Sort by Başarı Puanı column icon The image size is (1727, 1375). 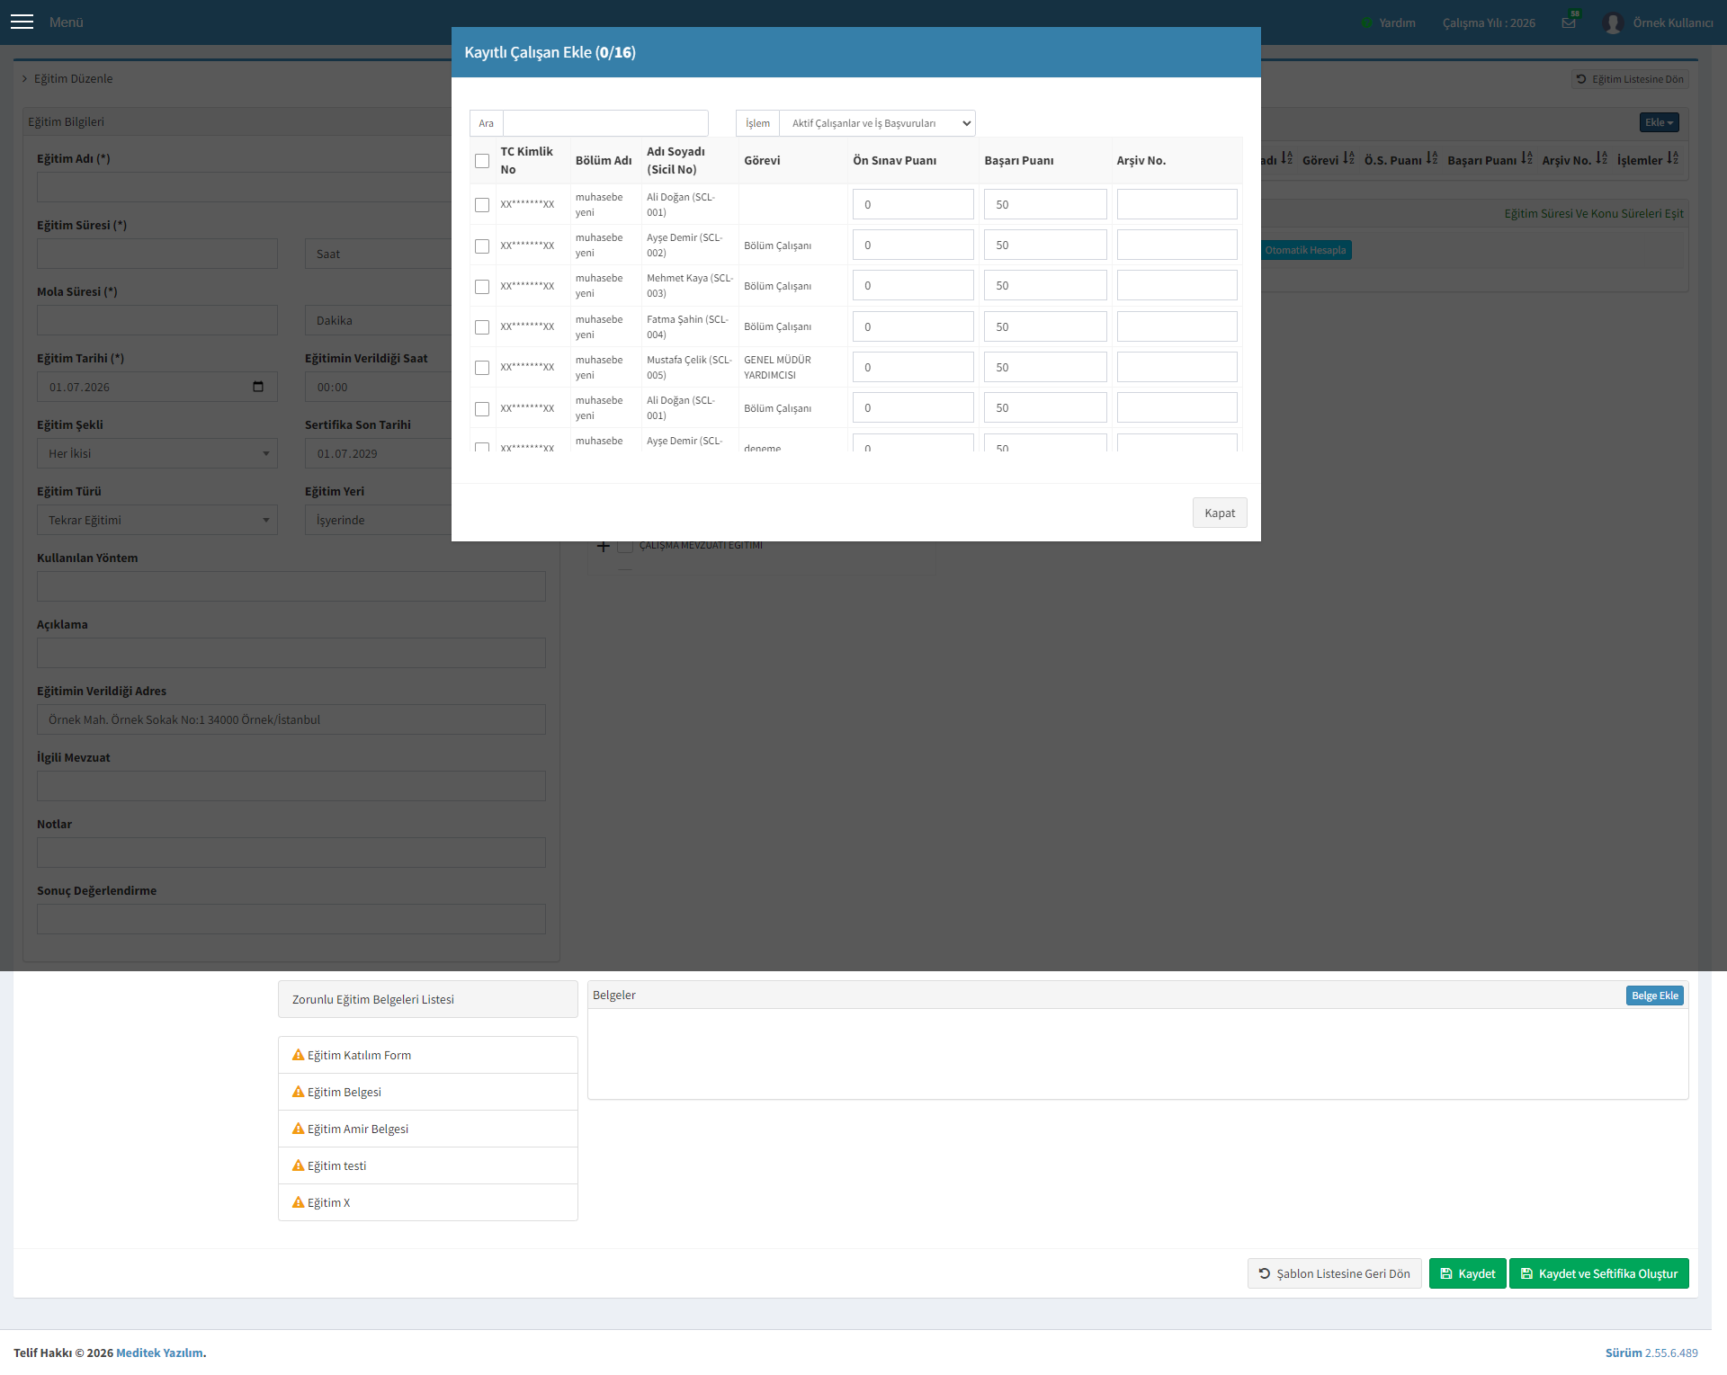pos(1526,158)
